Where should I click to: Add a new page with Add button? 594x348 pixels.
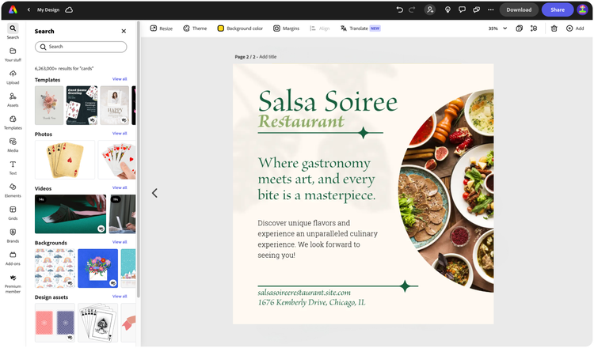(575, 28)
